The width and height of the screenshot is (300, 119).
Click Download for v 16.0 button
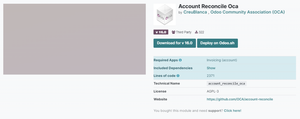coord(175,43)
